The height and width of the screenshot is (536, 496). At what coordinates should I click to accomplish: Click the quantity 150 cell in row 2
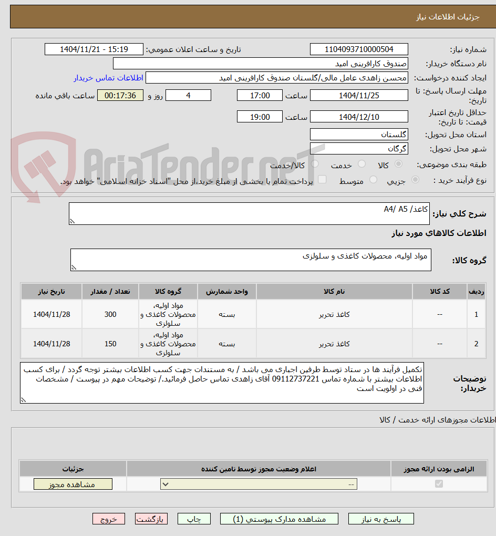[110, 344]
